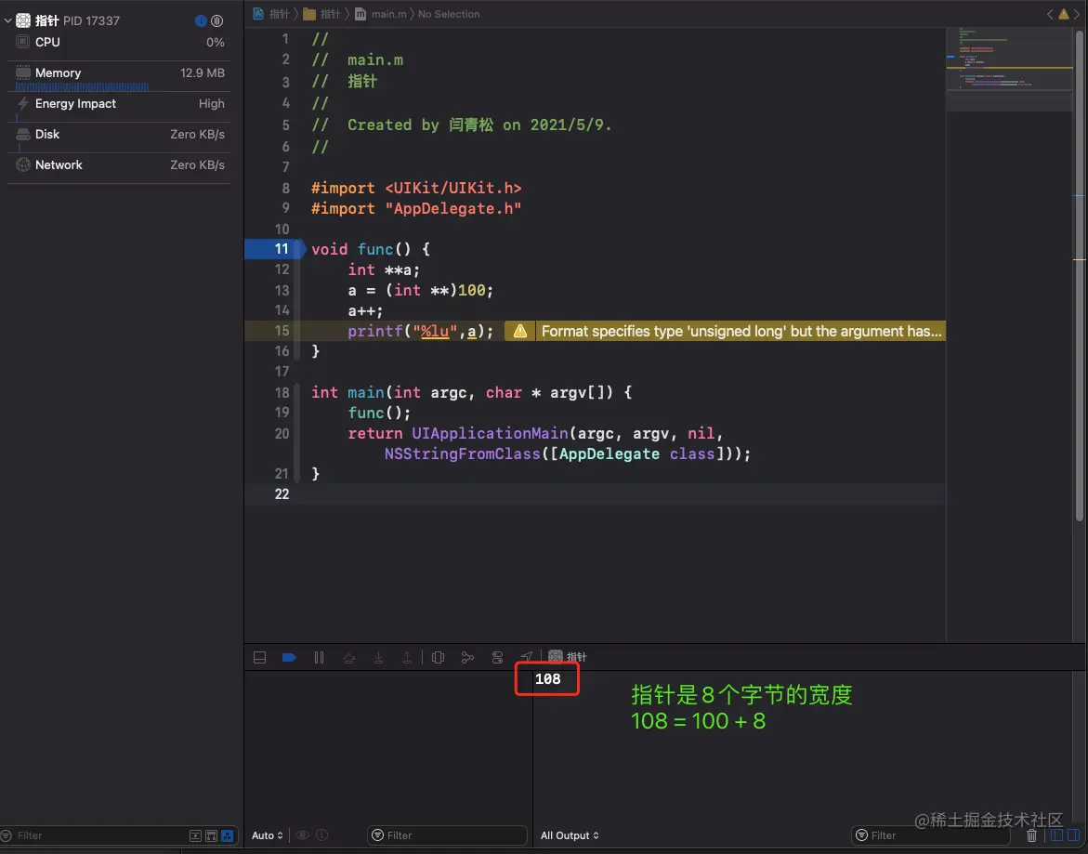Click 'int main(int argc, char * argv[])' line
The height and width of the screenshot is (854, 1088).
pos(472,393)
